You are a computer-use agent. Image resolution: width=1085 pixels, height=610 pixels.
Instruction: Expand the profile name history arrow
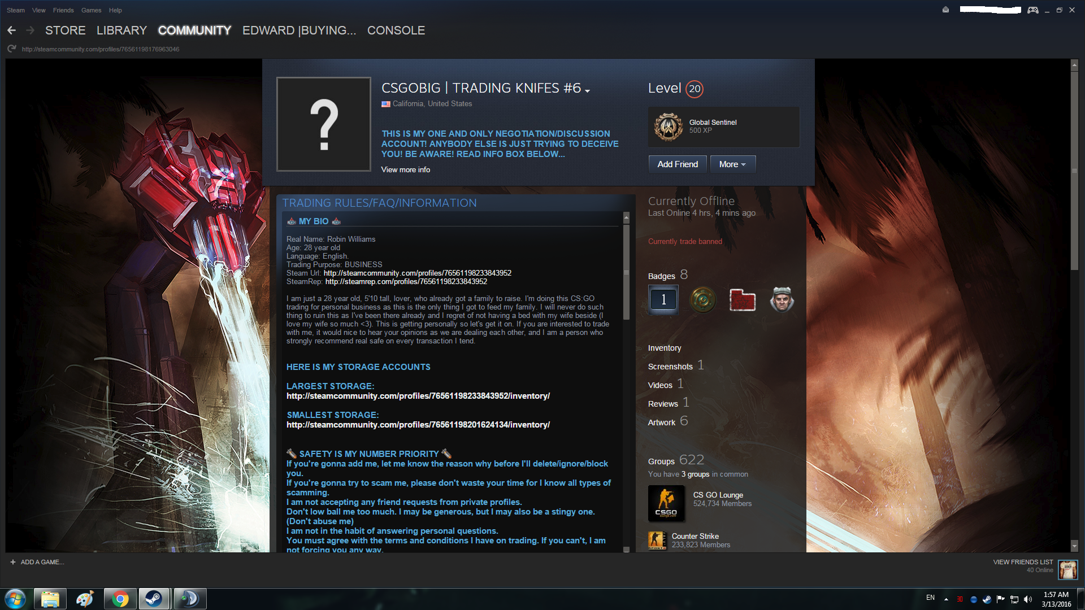pos(588,91)
